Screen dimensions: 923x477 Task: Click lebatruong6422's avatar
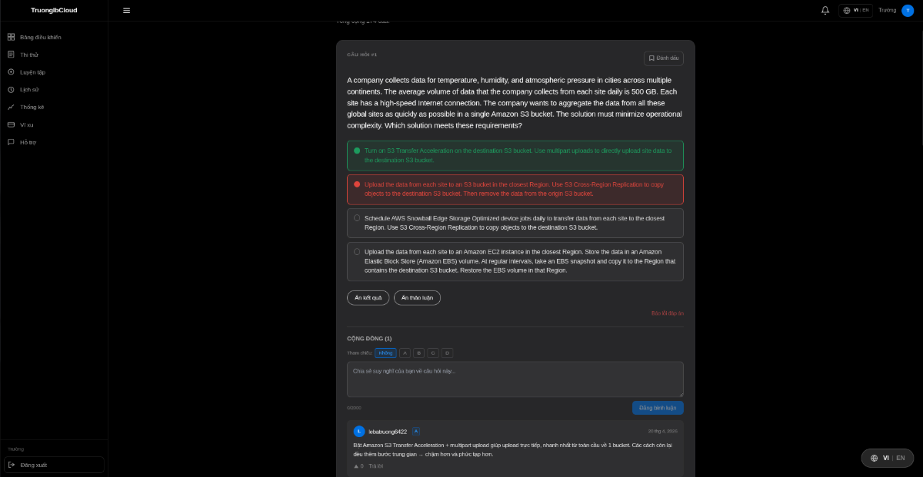click(x=359, y=432)
